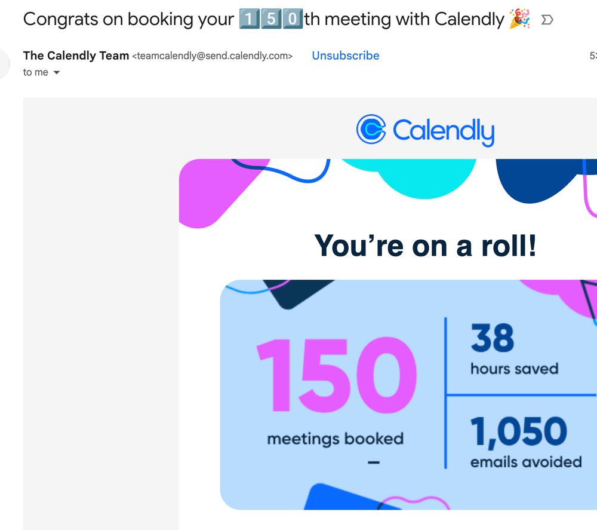The image size is (597, 530).
Task: Click the keycap 1 emoji in subject
Action: coord(249,19)
